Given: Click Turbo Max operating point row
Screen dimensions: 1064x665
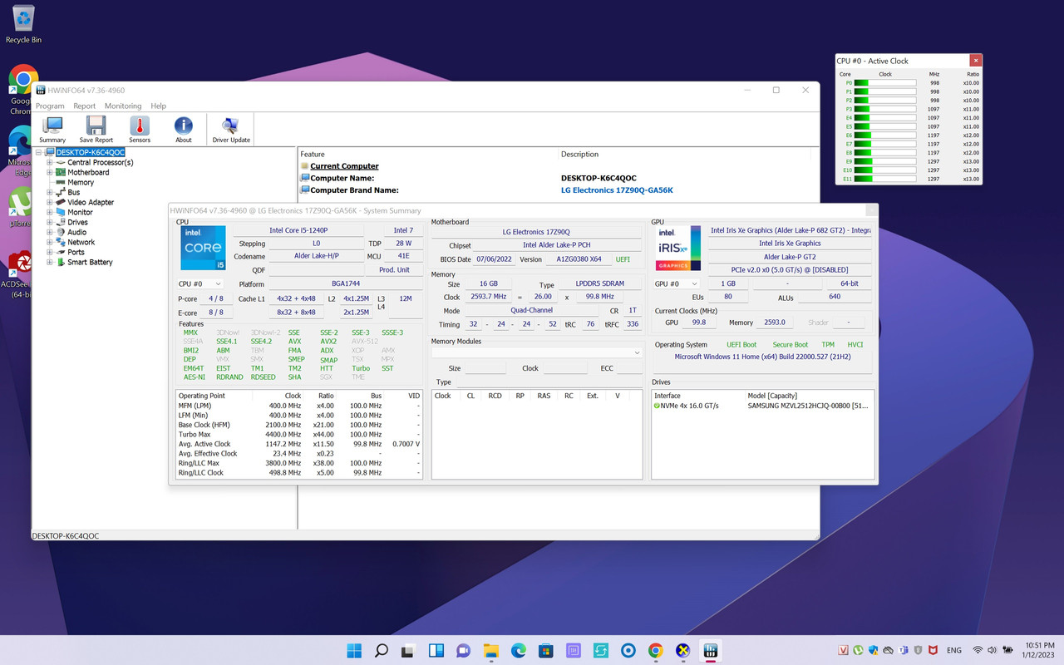Looking at the screenshot, I should (299, 435).
